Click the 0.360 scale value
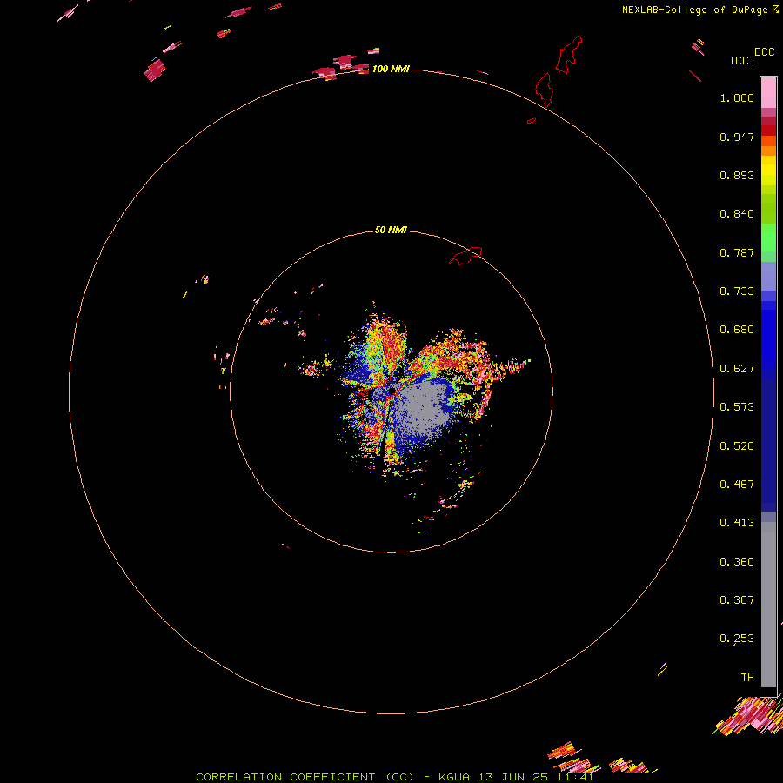The height and width of the screenshot is (783, 783). [x=737, y=562]
